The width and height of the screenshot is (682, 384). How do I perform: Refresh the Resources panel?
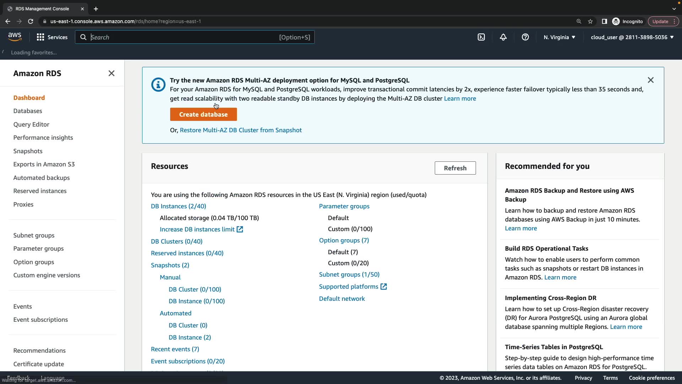[455, 168]
